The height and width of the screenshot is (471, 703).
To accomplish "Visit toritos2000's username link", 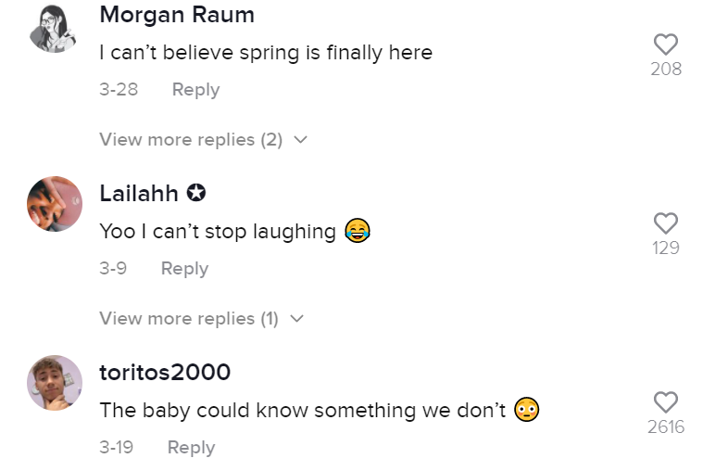I will click(165, 373).
